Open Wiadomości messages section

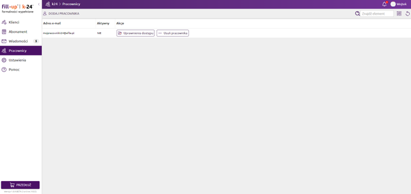pyautogui.click(x=18, y=41)
